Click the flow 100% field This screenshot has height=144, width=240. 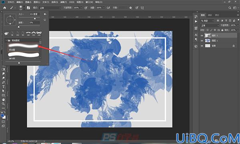(99, 8)
